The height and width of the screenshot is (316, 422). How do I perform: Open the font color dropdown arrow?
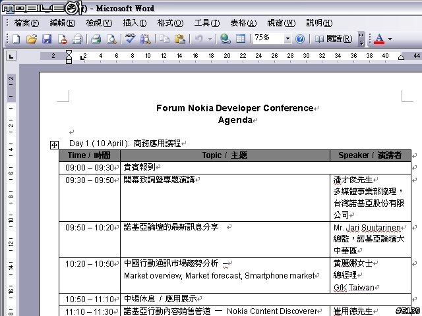[x=390, y=39]
